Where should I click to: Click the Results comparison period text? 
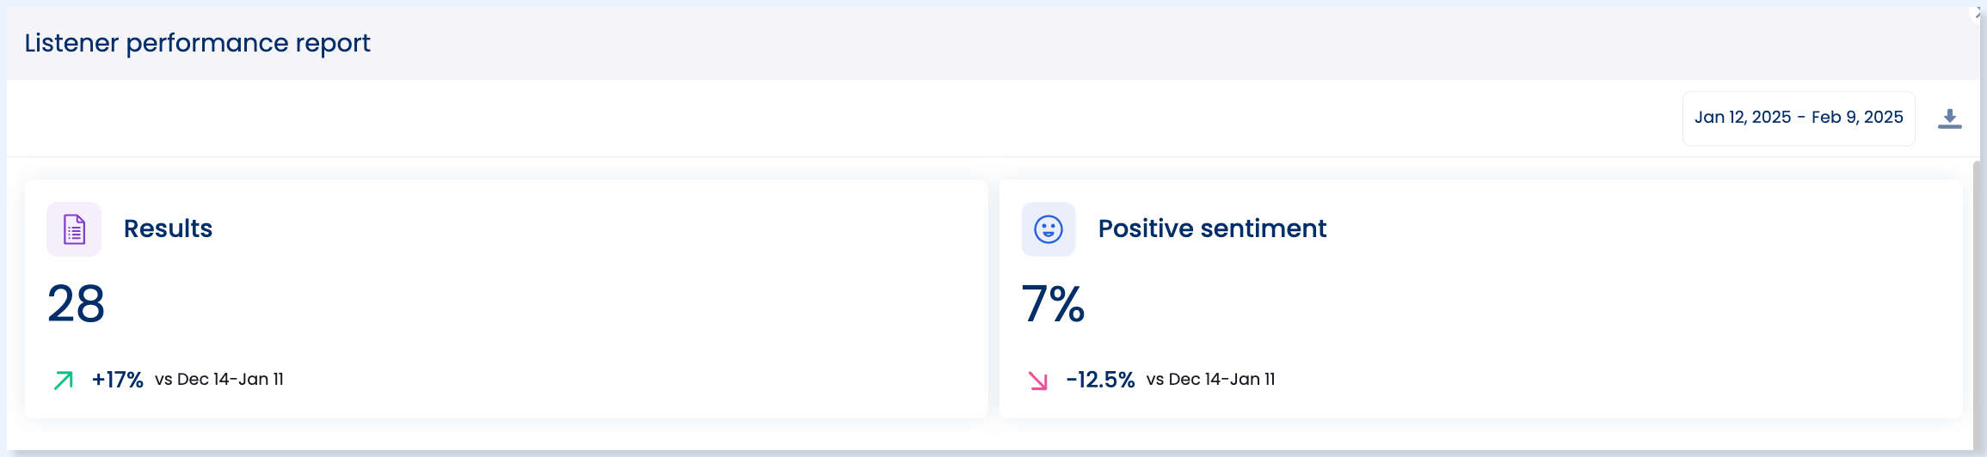pos(219,379)
